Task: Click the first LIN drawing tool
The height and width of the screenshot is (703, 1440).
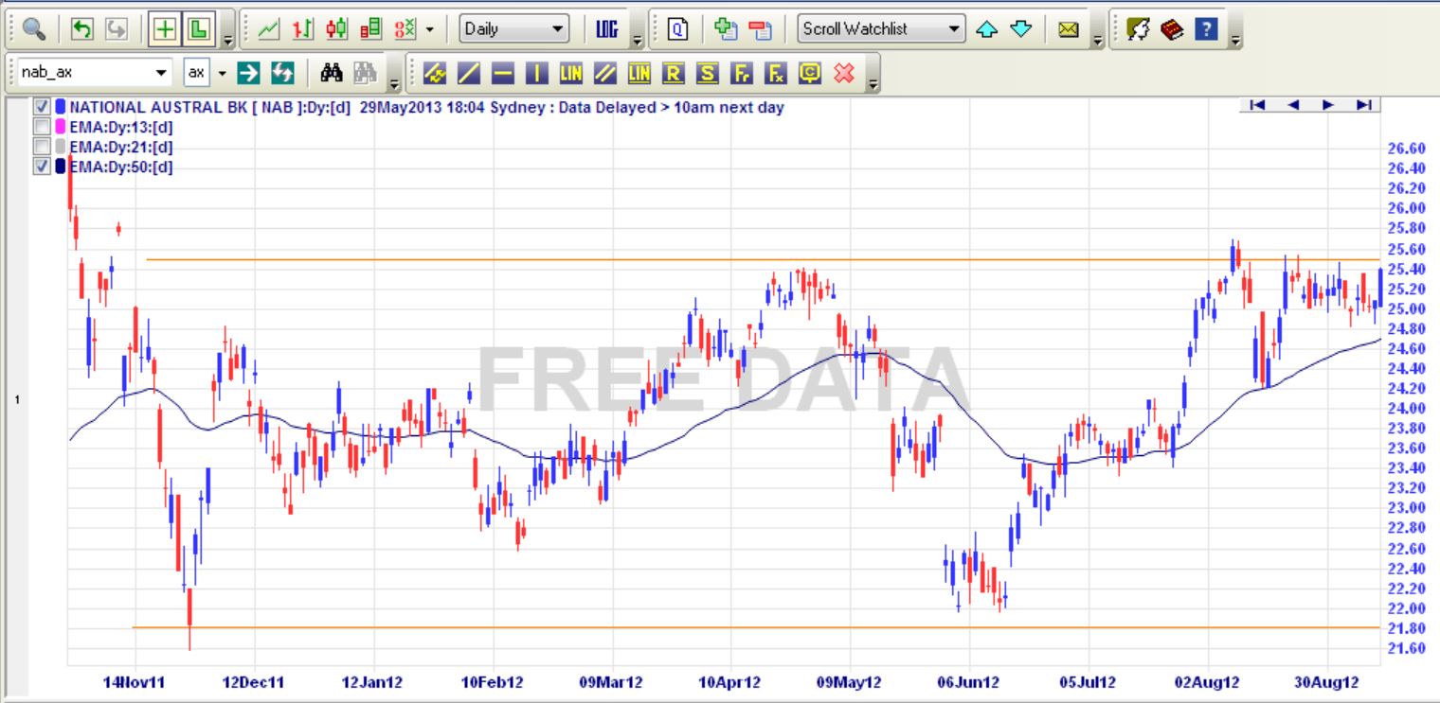Action: click(571, 72)
